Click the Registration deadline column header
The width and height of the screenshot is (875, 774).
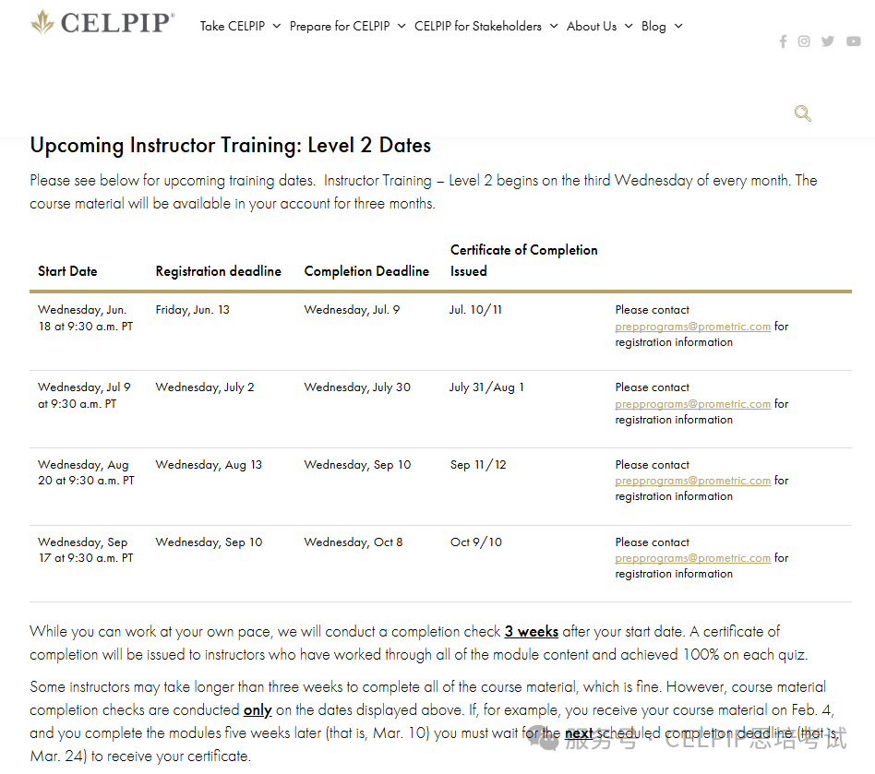[218, 271]
